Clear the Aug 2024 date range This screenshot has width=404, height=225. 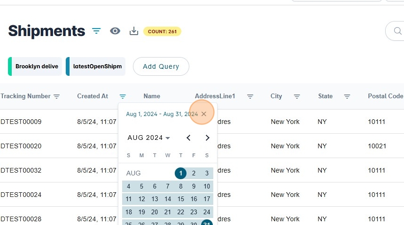203,114
